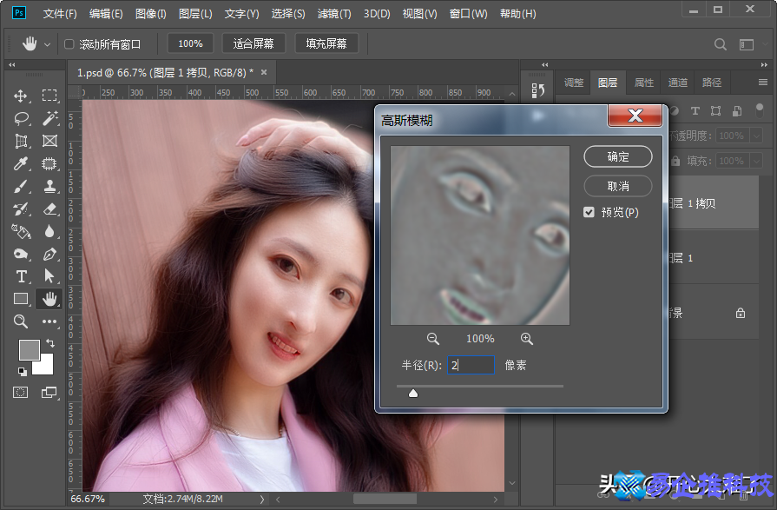Viewport: 777px width, 510px height.
Task: Click the 确定 button in Gaussian Blur dialog
Action: 617,156
